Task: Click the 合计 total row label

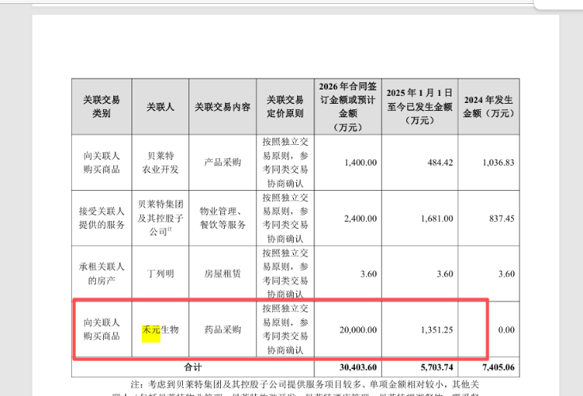Action: click(193, 367)
